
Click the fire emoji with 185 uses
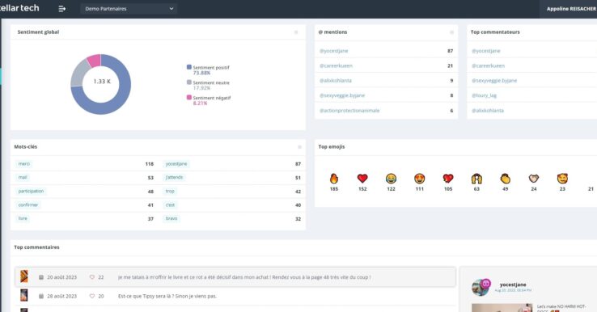pyautogui.click(x=334, y=179)
